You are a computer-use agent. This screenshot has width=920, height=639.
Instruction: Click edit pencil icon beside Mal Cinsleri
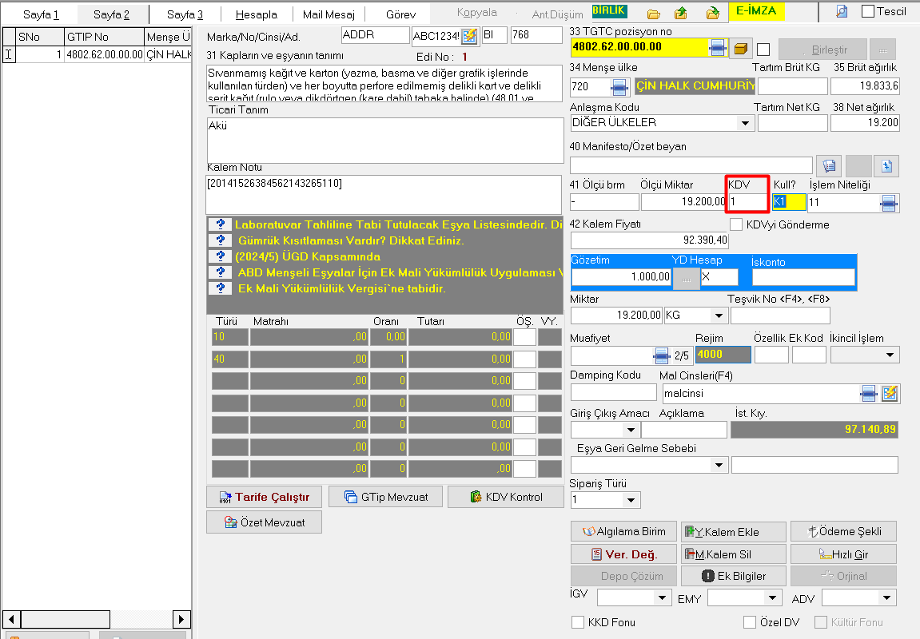click(x=890, y=393)
